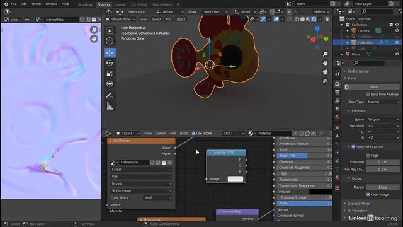The image size is (403, 227).
Task: Click the pan hand in image editor
Action: 94,39
